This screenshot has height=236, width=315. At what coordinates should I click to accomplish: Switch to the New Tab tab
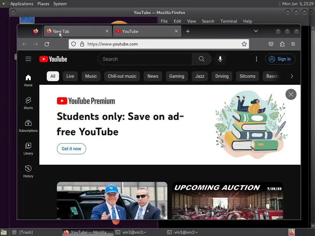pos(78,31)
